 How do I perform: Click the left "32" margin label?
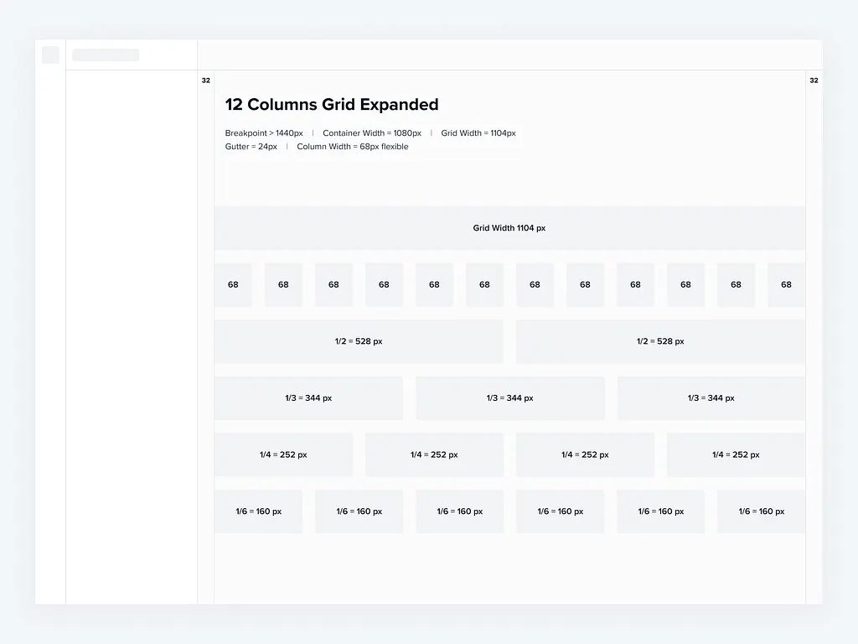(x=206, y=80)
